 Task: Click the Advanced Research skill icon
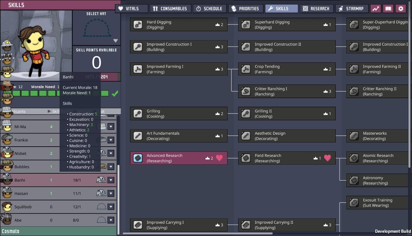[138, 158]
